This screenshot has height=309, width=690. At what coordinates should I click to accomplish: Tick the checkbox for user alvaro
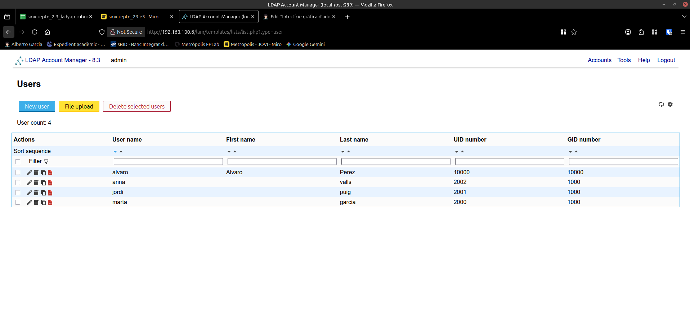click(18, 172)
